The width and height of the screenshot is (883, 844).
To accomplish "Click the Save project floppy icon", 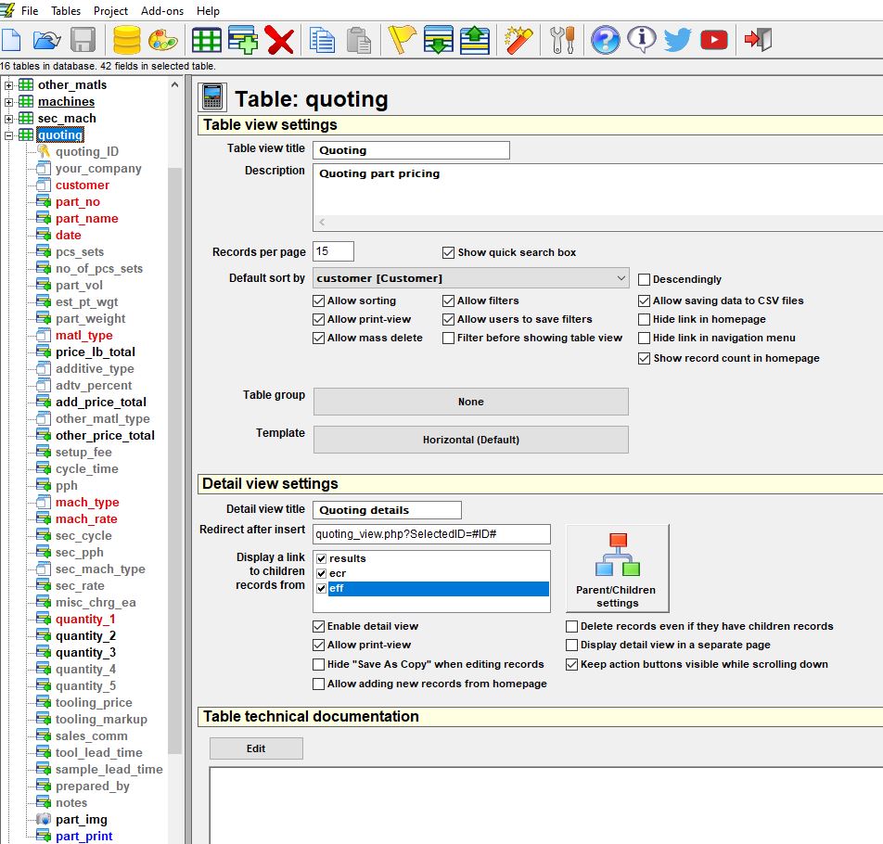I will point(83,40).
